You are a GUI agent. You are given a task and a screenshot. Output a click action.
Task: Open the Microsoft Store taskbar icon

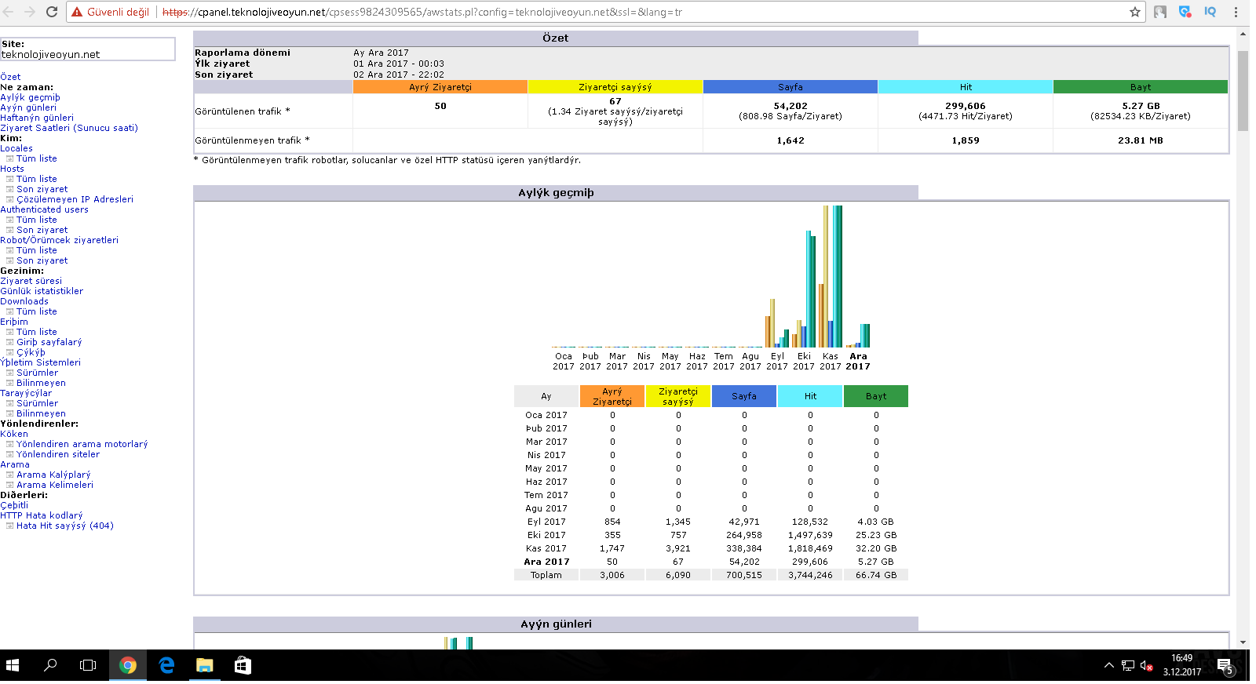click(243, 665)
